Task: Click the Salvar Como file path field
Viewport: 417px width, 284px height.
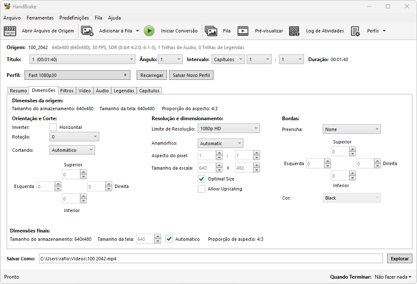Action: (210, 259)
